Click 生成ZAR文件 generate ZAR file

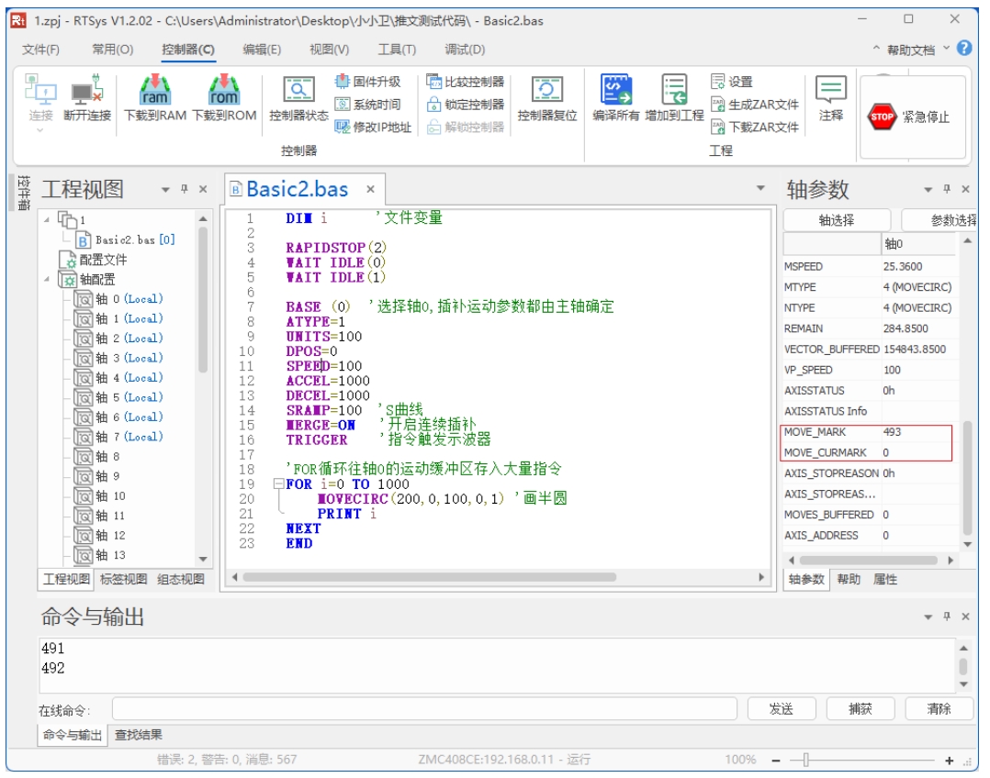(x=755, y=104)
